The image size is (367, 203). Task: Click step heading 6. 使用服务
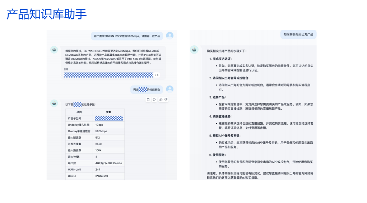click(x=218, y=155)
